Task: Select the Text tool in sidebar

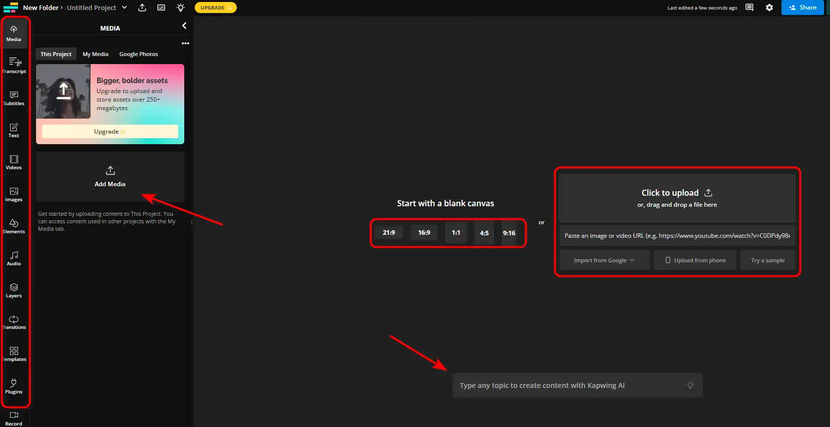Action: click(x=14, y=130)
